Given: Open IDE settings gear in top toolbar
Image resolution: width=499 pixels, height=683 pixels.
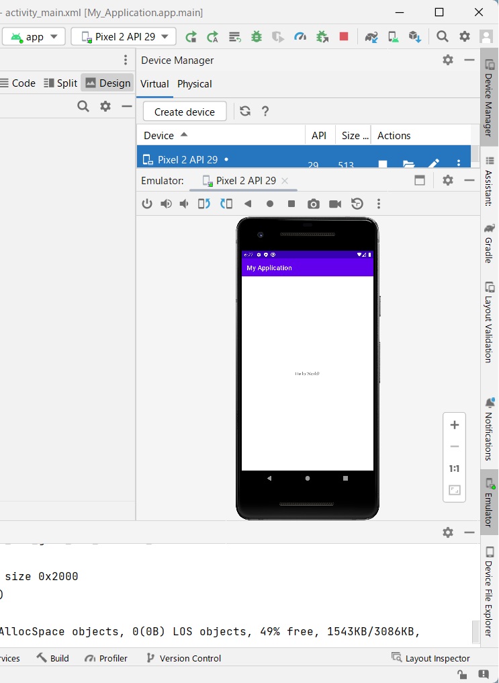Looking at the screenshot, I should (465, 36).
